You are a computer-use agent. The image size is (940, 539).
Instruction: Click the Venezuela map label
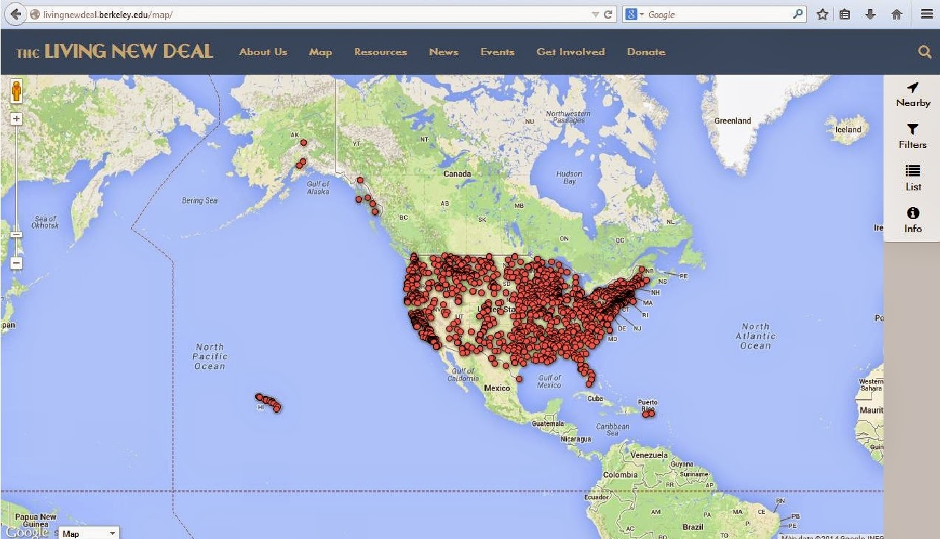[649, 455]
